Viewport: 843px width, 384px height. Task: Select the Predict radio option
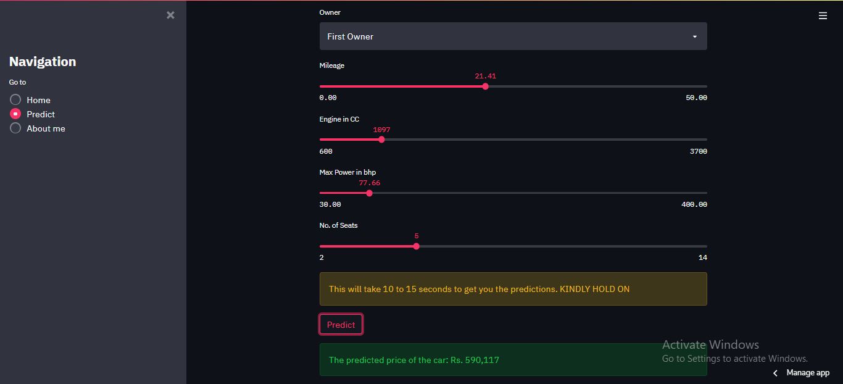click(15, 114)
